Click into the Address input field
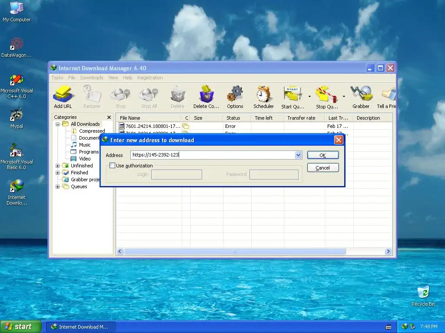Image resolution: width=445 pixels, height=333 pixels. (213, 155)
